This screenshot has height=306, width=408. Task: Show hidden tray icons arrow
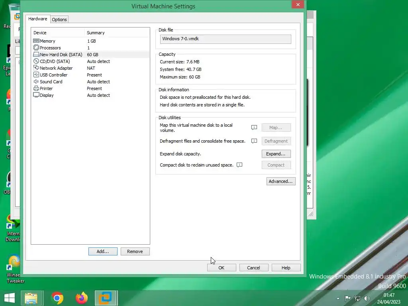[x=338, y=298]
